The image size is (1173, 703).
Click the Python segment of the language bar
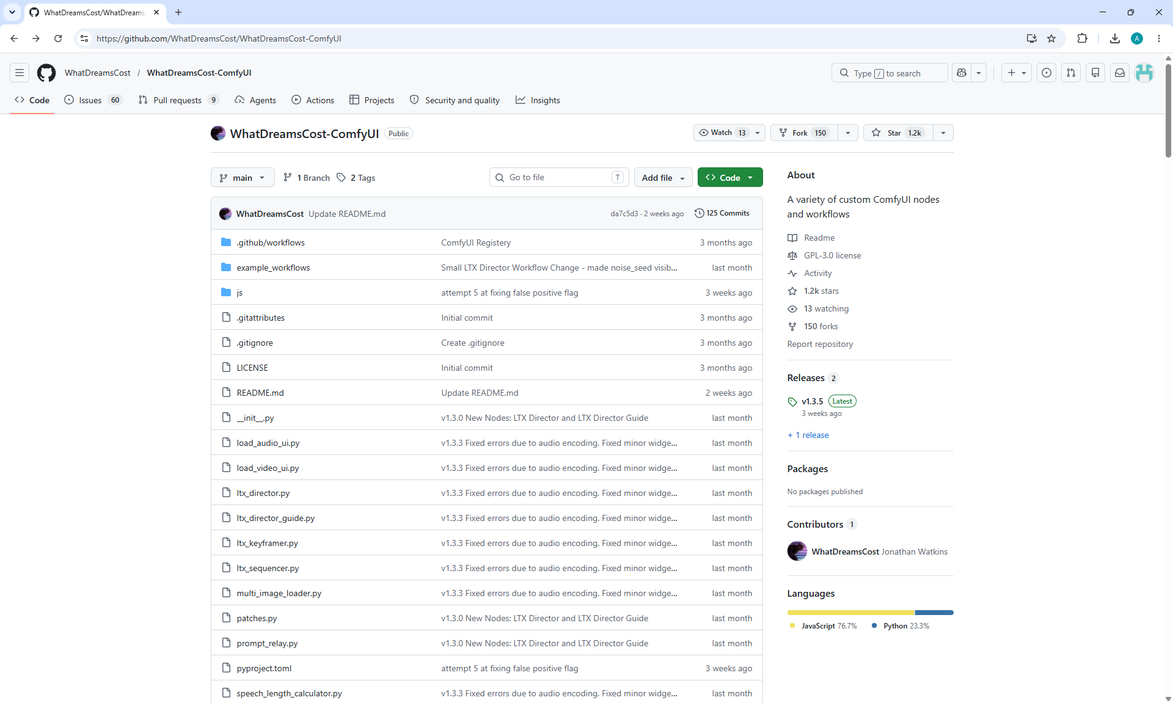click(x=934, y=613)
